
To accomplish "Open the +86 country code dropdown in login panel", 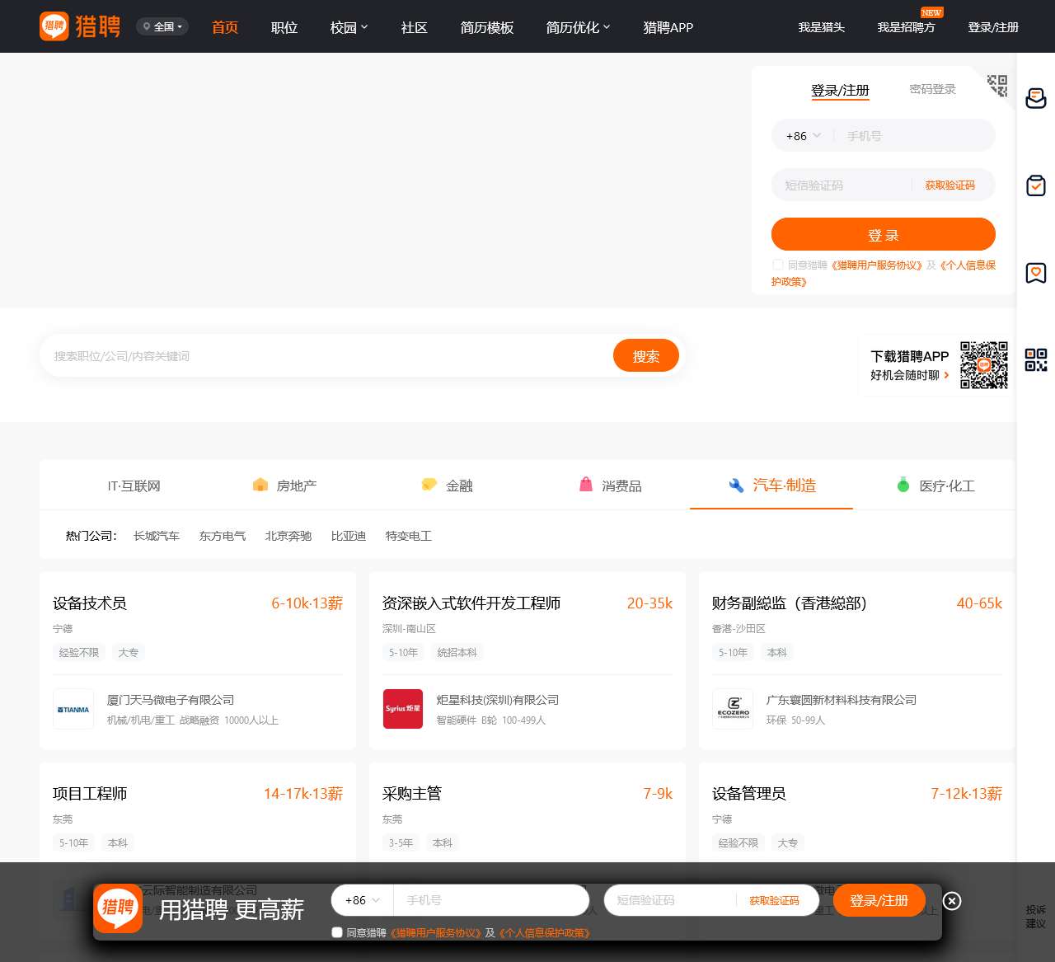I will (x=804, y=136).
